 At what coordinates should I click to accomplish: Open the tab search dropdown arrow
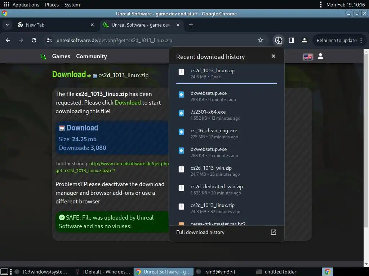[7, 25]
